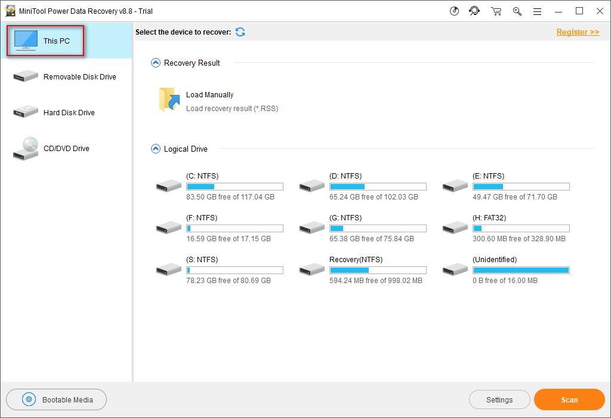Select the D: NTFS drive icon

[x=311, y=186]
